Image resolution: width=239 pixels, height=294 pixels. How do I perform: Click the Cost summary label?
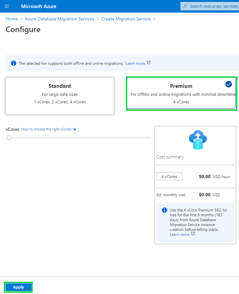point(170,157)
